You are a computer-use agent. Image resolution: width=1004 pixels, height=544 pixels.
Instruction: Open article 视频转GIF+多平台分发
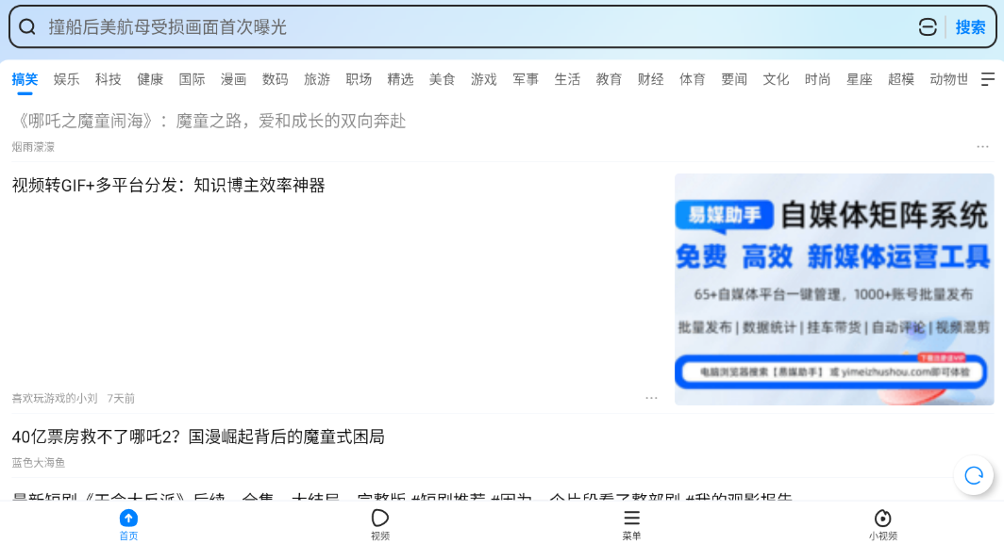(168, 186)
